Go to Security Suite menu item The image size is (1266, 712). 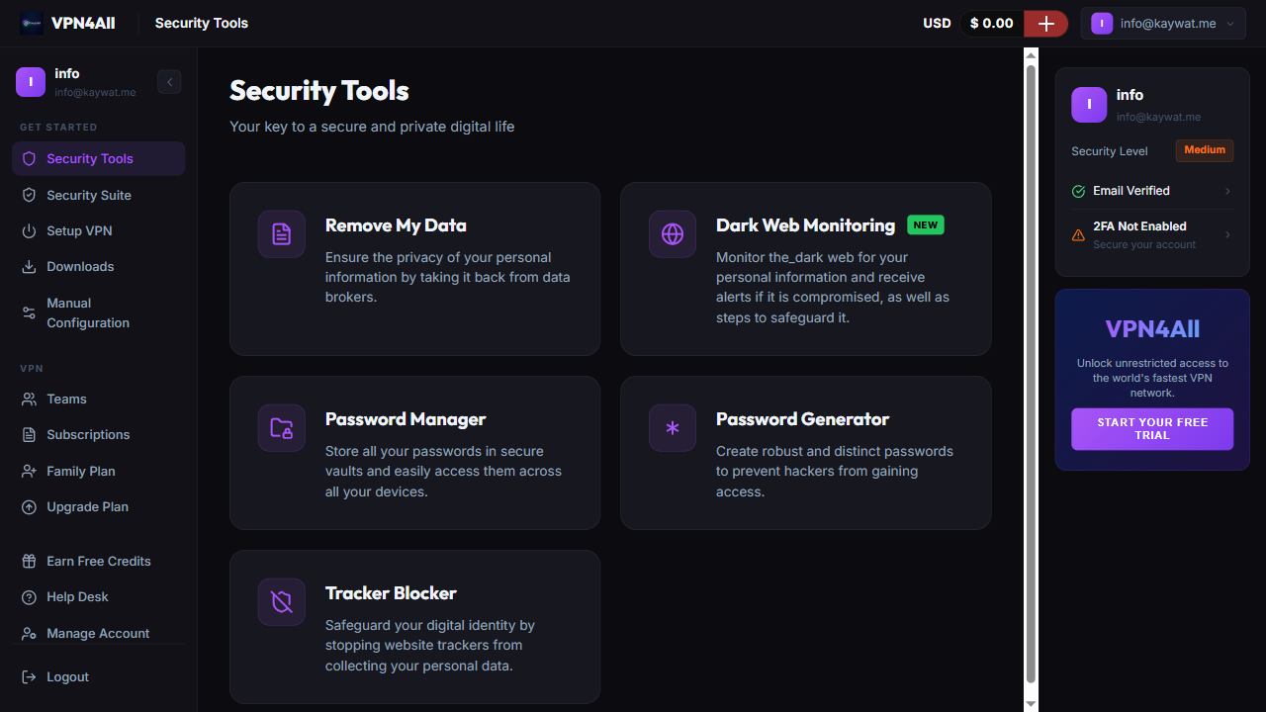tap(99, 195)
